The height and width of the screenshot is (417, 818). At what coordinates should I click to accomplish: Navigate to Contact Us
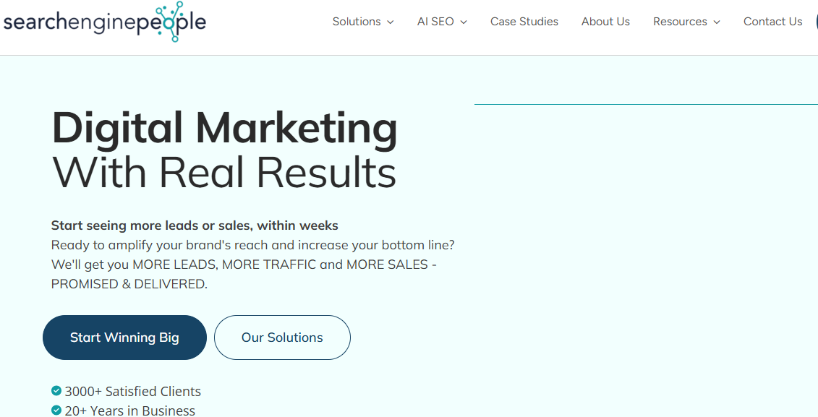[x=772, y=22]
